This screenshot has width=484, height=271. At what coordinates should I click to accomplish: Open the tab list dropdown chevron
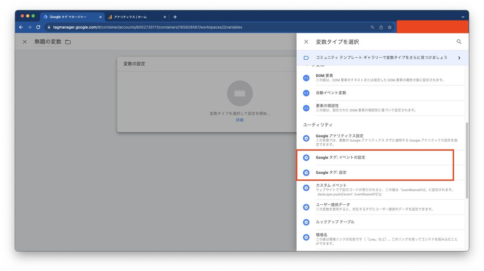pyautogui.click(x=463, y=17)
